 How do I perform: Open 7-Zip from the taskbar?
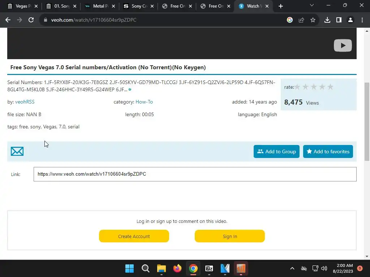click(x=209, y=268)
